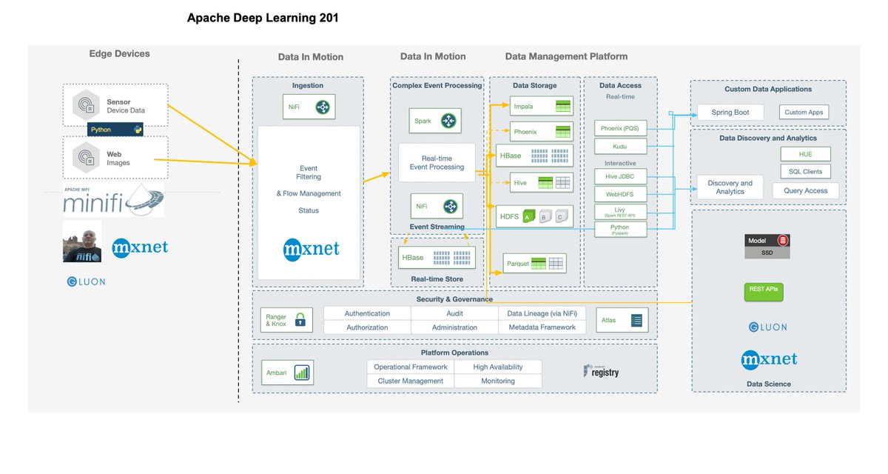888x474 pixels.
Task: Click the HDFS green A block icon
Action: tap(529, 216)
